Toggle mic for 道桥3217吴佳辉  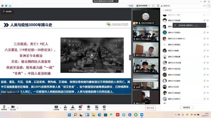pyautogui.click(x=204, y=21)
